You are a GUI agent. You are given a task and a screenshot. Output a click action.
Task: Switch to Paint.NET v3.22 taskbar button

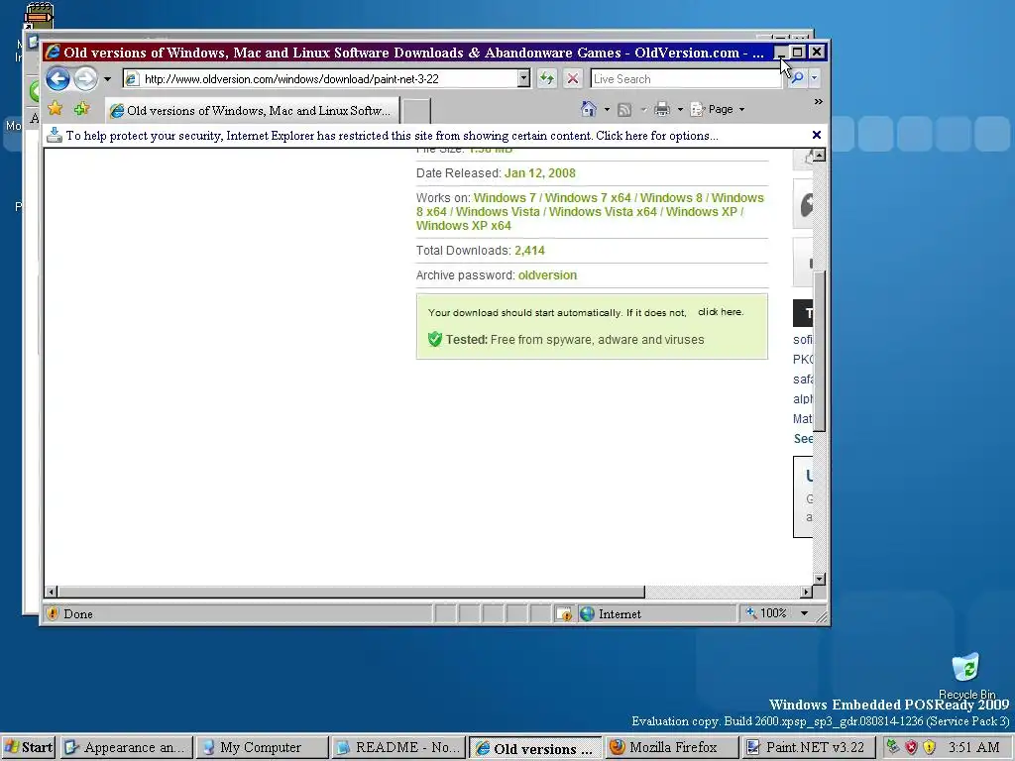click(x=807, y=747)
